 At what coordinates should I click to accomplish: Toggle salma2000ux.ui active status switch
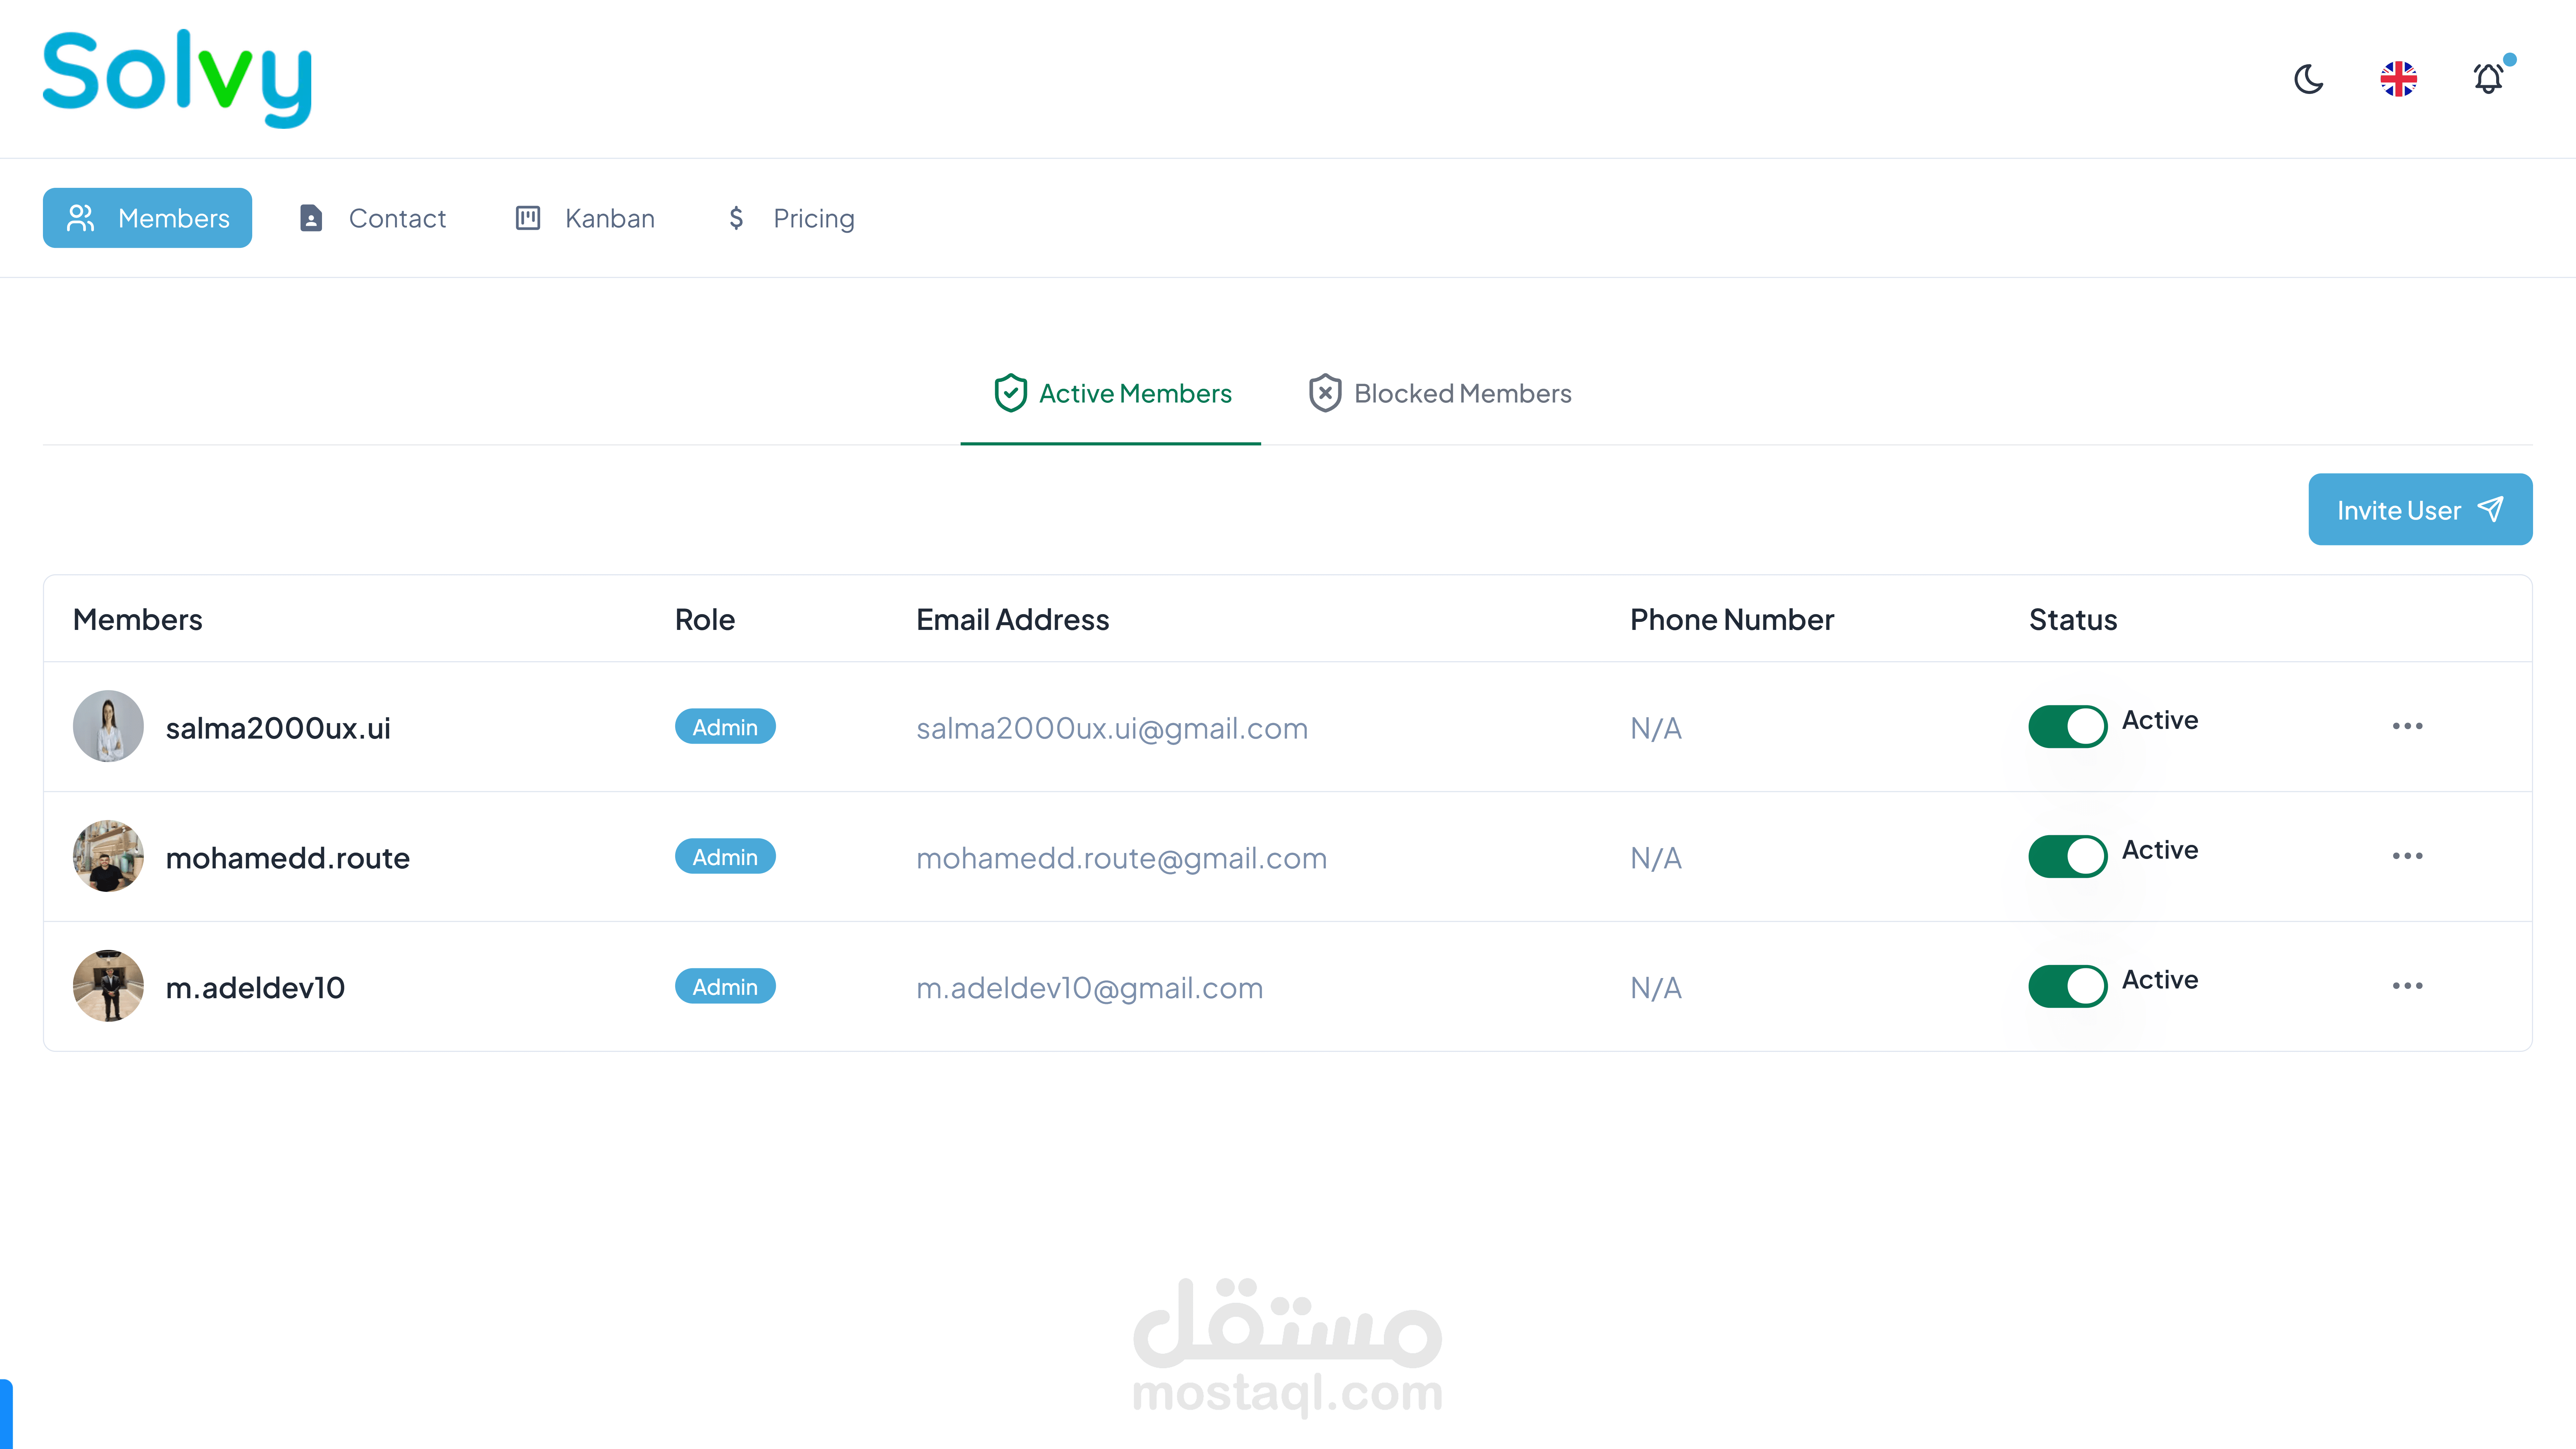click(2067, 726)
